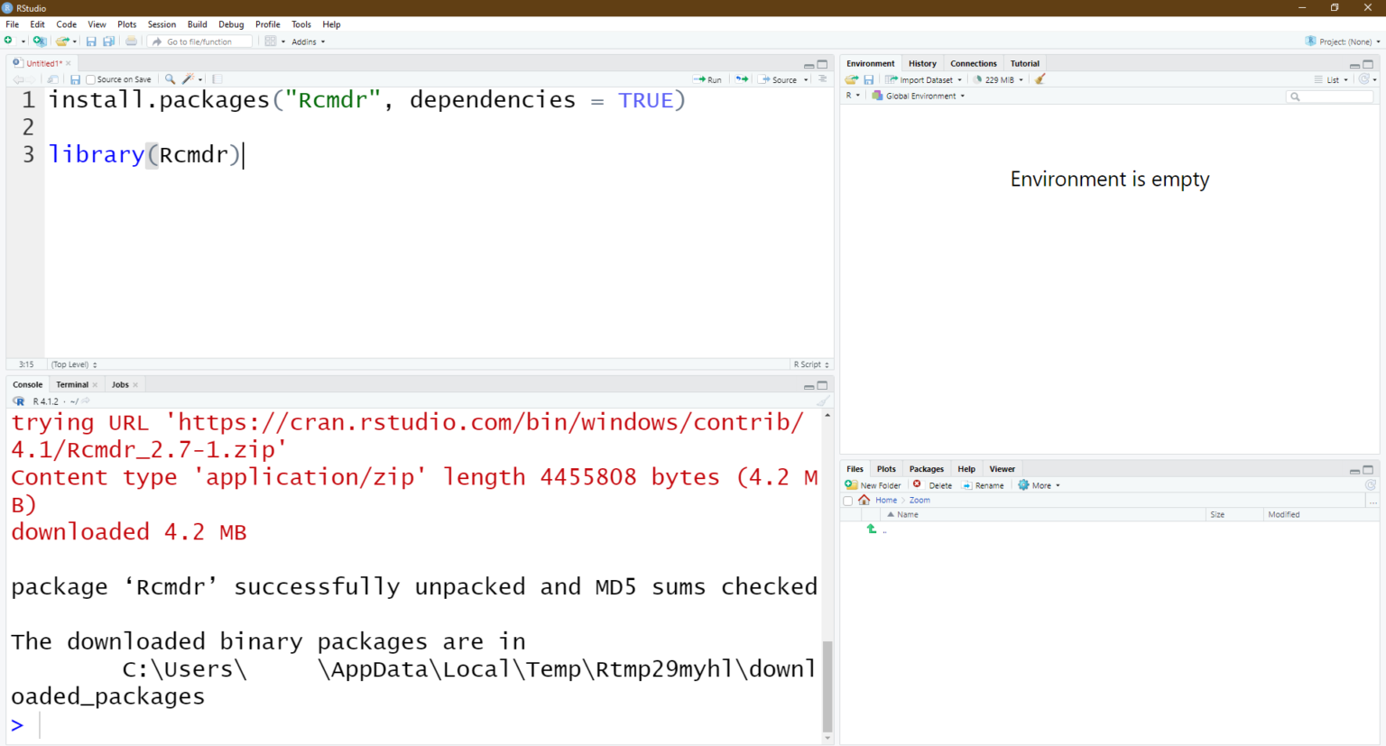Enable the Source on Save checkbox
The image size is (1386, 746).
(x=90, y=79)
